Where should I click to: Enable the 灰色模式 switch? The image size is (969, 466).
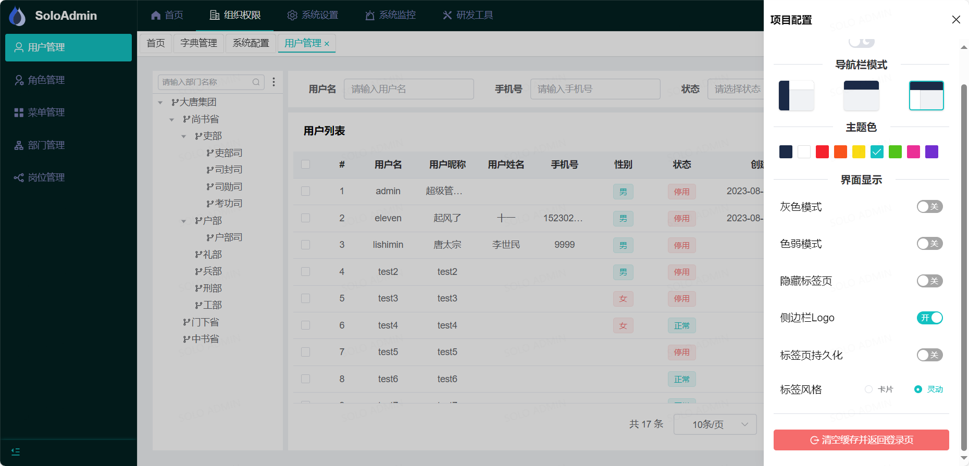[929, 207]
